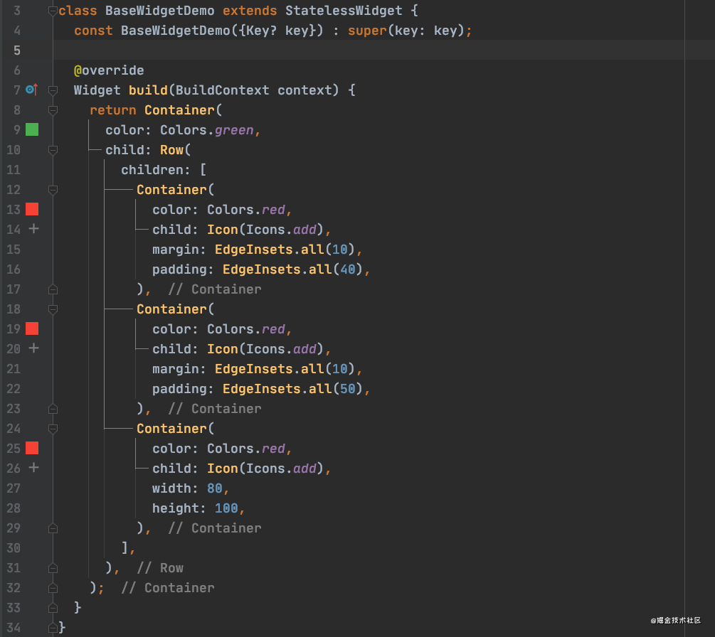Screen dimensions: 715x637
Task: Click the children: property on line 11
Action: pyautogui.click(x=155, y=169)
